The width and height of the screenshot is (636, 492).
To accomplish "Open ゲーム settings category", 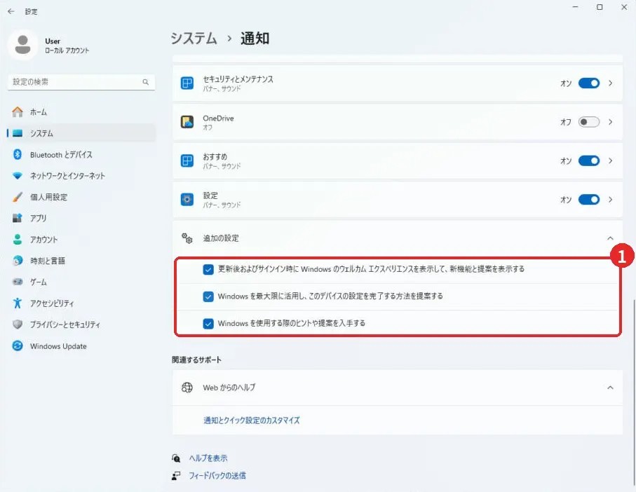I will pos(81,282).
